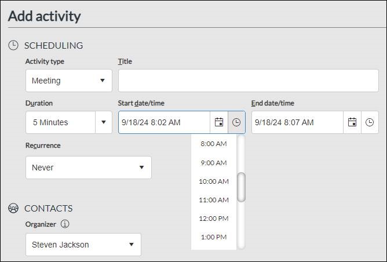Image resolution: width=387 pixels, height=262 pixels.
Task: Click the Recurrence label
Action: (x=43, y=145)
